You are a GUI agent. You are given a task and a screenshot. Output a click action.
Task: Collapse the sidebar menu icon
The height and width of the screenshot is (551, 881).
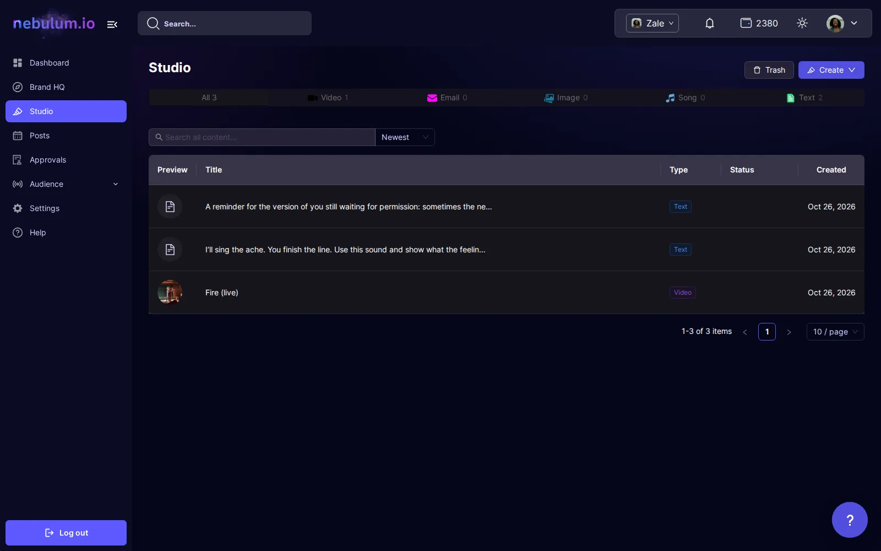point(112,24)
